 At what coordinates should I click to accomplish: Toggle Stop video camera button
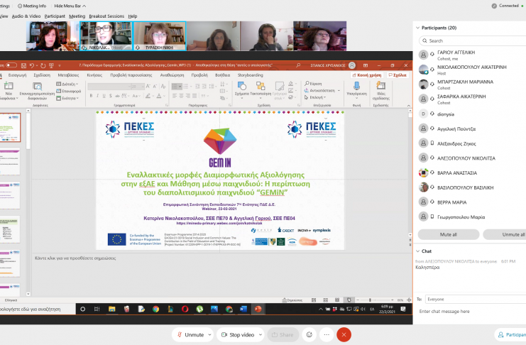point(236,334)
